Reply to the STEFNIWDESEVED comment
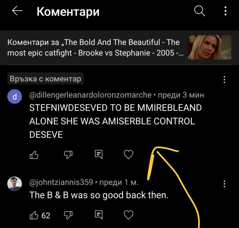This screenshot has width=239, height=228. click(x=99, y=155)
